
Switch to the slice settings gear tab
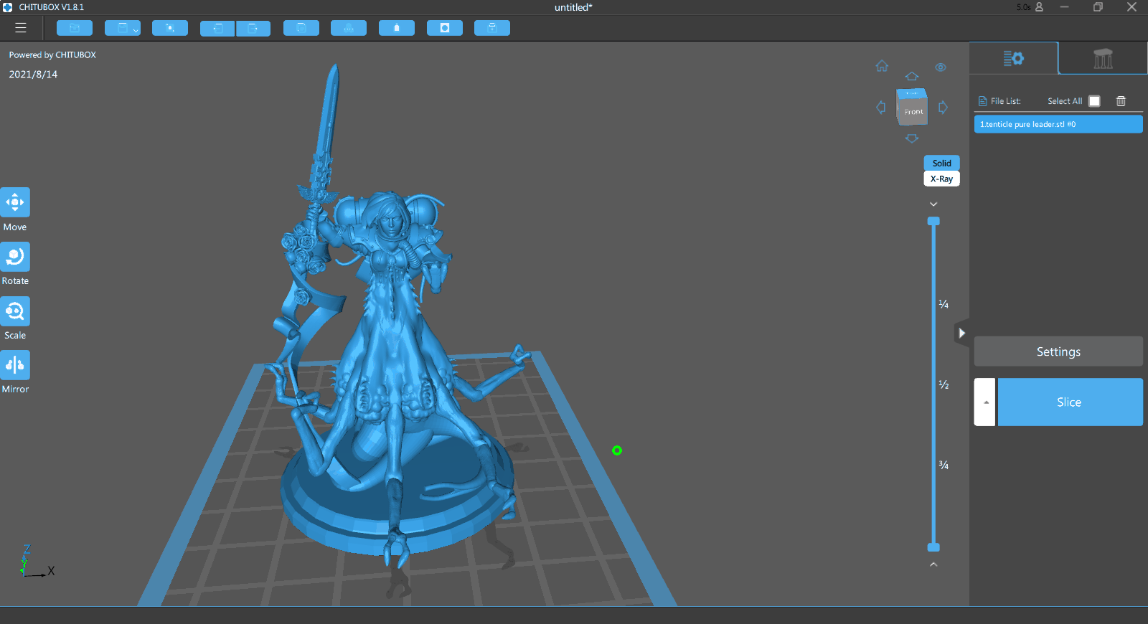coord(1013,58)
